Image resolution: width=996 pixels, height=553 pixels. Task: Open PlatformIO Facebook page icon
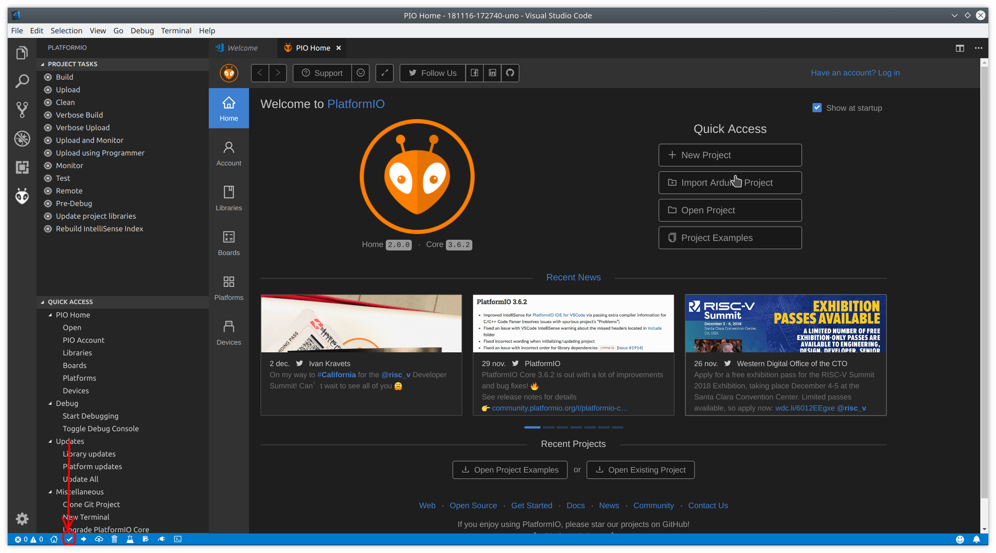pos(474,73)
